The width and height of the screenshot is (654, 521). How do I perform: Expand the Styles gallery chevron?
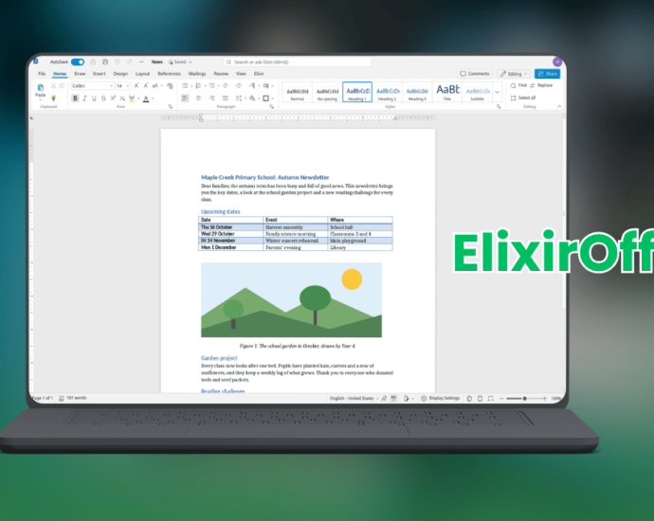point(498,92)
